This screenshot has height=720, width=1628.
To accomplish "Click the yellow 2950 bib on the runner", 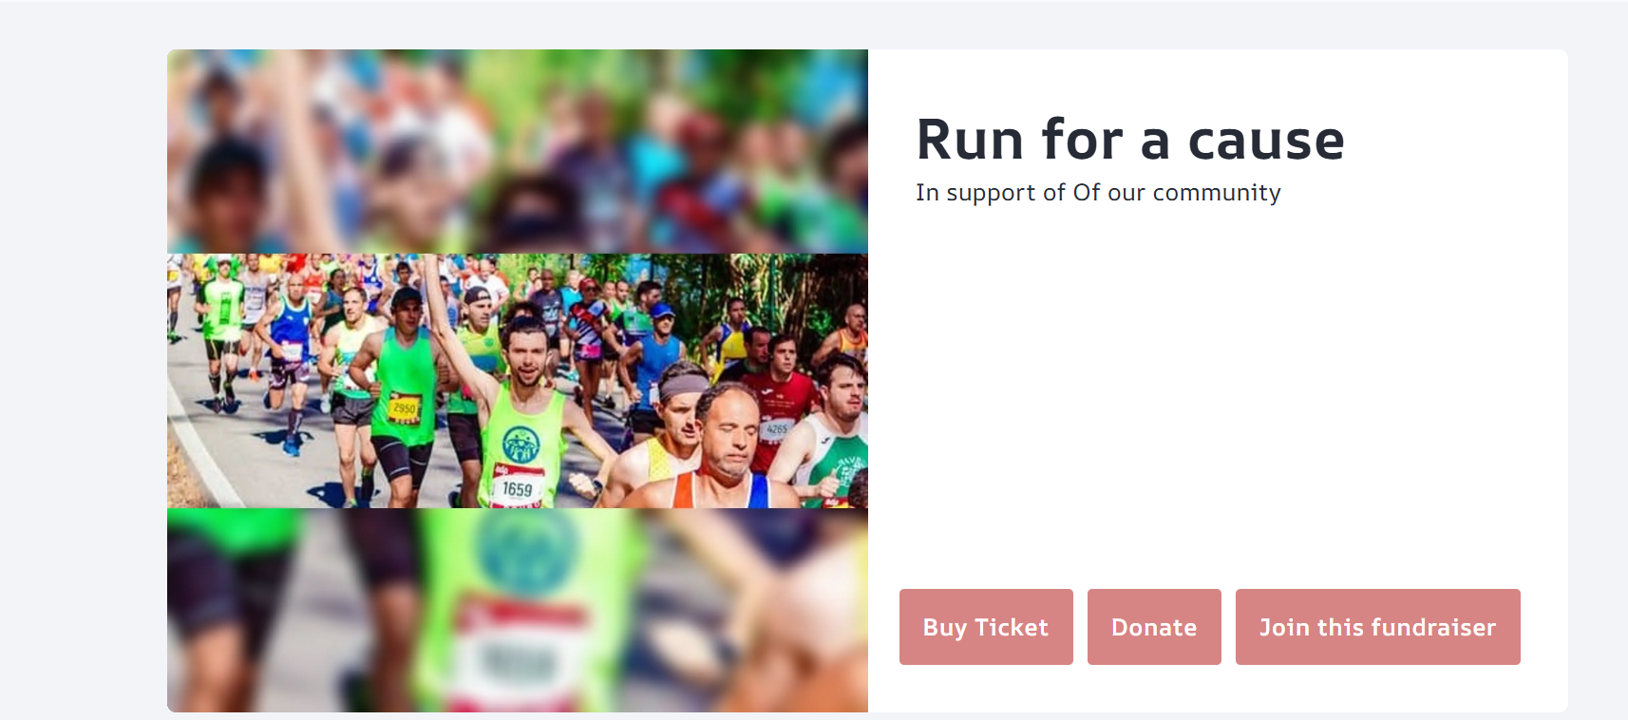I will click(404, 408).
